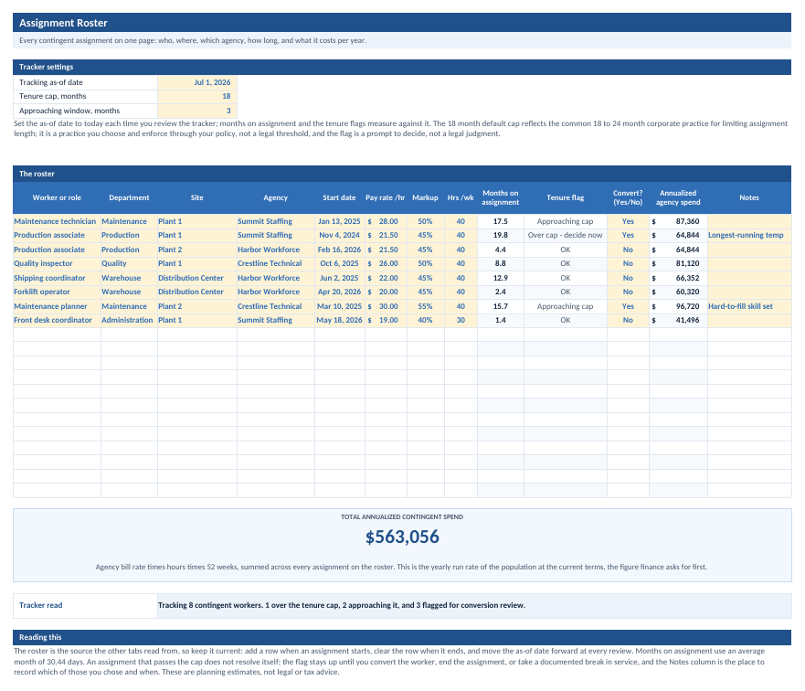The width and height of the screenshot is (805, 691).
Task: Click the Hard-to-fill skill set note
Action: tap(749, 306)
